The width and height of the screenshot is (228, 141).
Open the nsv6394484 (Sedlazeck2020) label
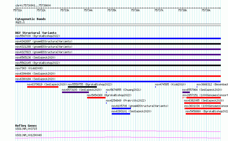tap(35, 74)
